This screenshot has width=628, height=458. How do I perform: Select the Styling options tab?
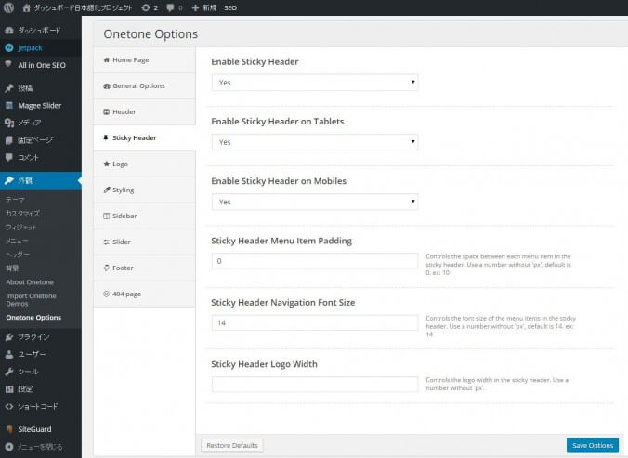pos(123,190)
